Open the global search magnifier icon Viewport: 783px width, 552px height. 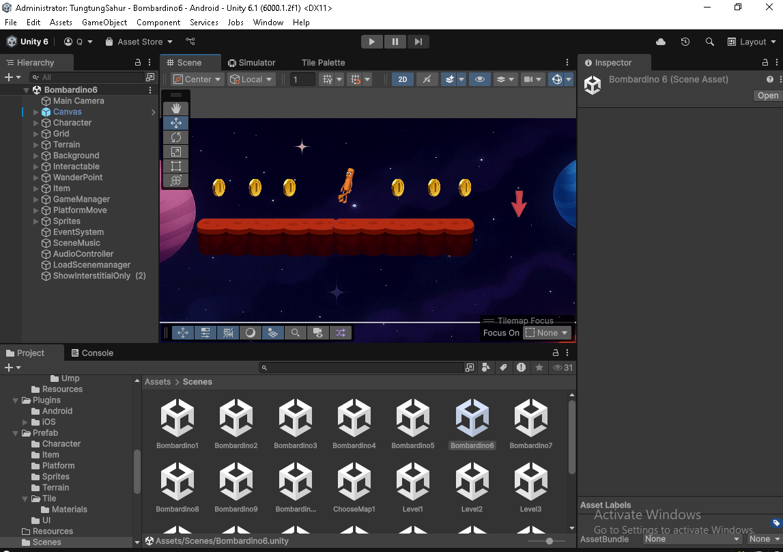[709, 42]
